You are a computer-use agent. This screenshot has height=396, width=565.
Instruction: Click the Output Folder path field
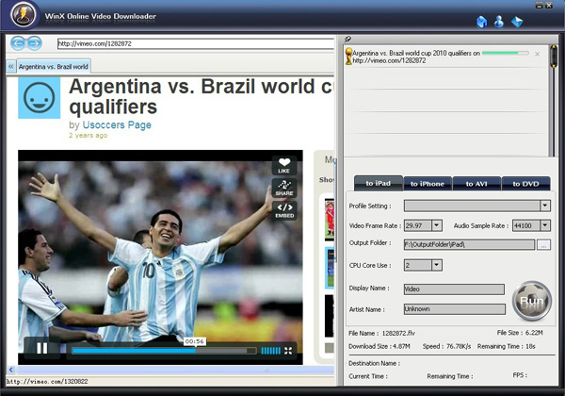[x=469, y=244]
